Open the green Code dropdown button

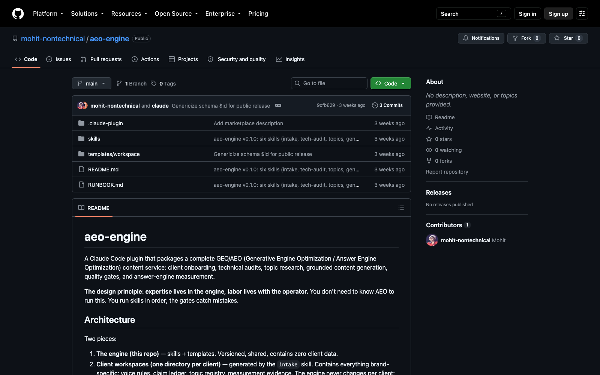[x=391, y=83]
